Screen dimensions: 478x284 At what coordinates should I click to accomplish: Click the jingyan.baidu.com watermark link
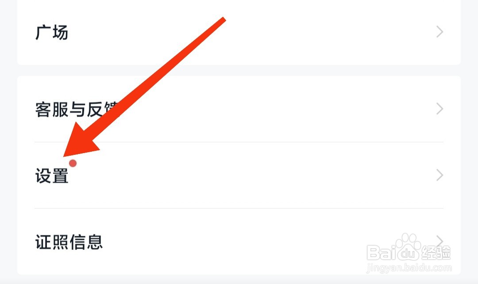pos(409,268)
